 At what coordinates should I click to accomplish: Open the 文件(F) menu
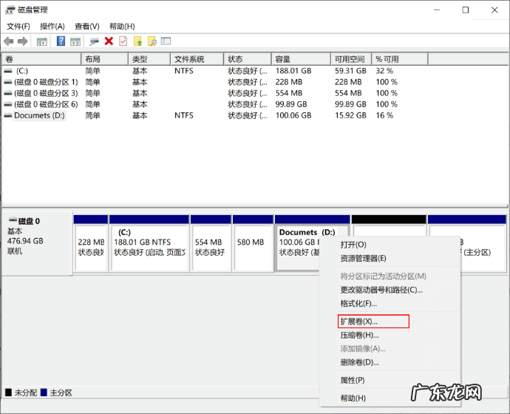(18, 27)
